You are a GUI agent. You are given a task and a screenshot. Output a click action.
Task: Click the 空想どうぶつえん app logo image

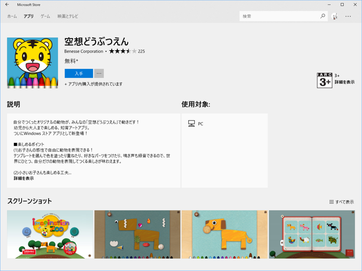32,62
